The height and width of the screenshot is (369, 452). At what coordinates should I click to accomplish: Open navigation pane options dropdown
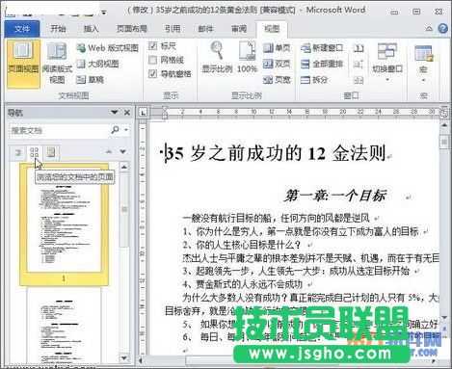(x=115, y=113)
